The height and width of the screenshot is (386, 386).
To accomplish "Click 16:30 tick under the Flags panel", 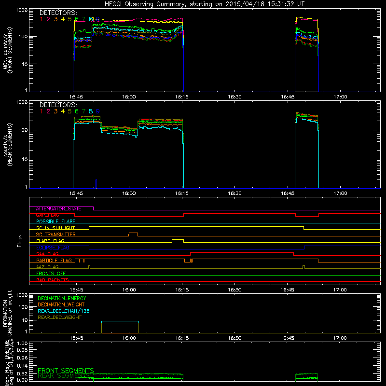I will (234, 290).
